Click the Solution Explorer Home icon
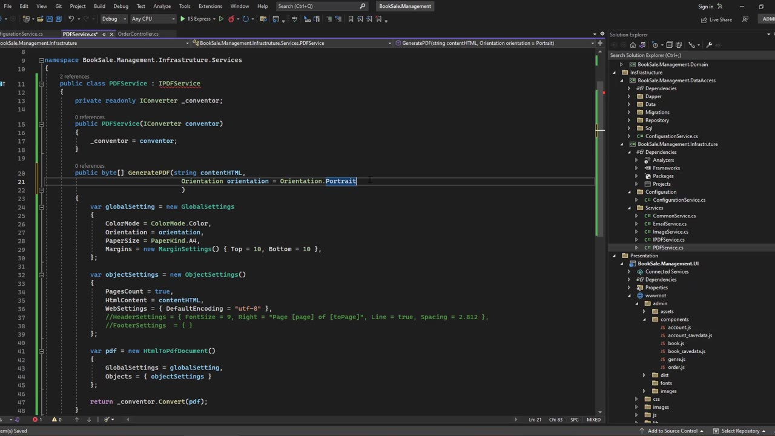The image size is (775, 436). (633, 45)
